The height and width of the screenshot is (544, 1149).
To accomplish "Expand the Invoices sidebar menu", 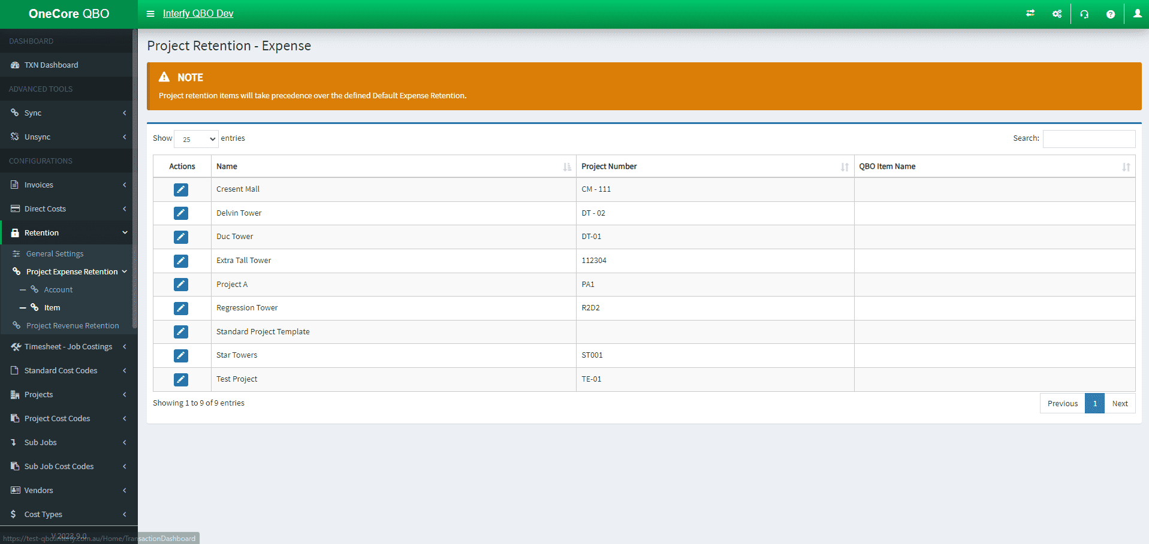I will 66,185.
